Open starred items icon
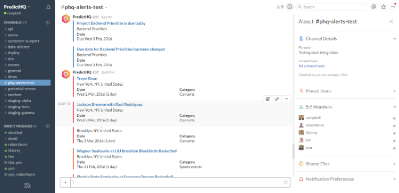 [x=384, y=7]
